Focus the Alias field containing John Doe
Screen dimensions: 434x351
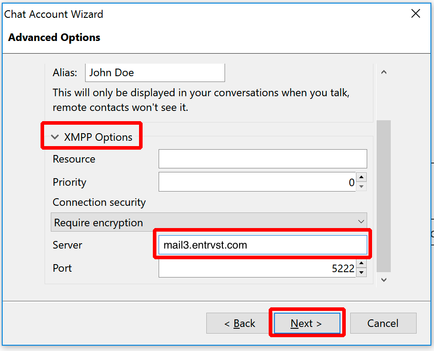(x=155, y=73)
